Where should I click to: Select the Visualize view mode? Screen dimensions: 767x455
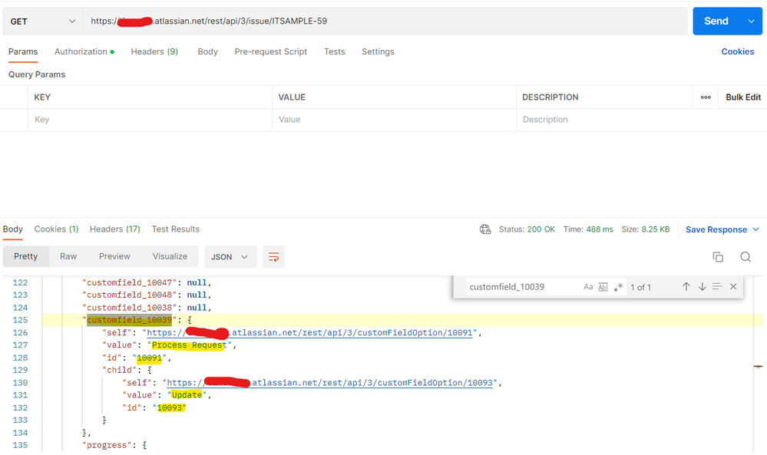[x=170, y=256]
